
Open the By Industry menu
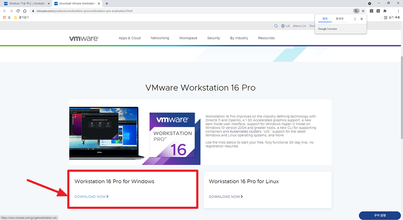click(x=239, y=38)
